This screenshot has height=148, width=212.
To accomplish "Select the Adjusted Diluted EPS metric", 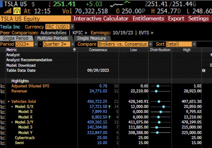I will (x=30, y=86).
